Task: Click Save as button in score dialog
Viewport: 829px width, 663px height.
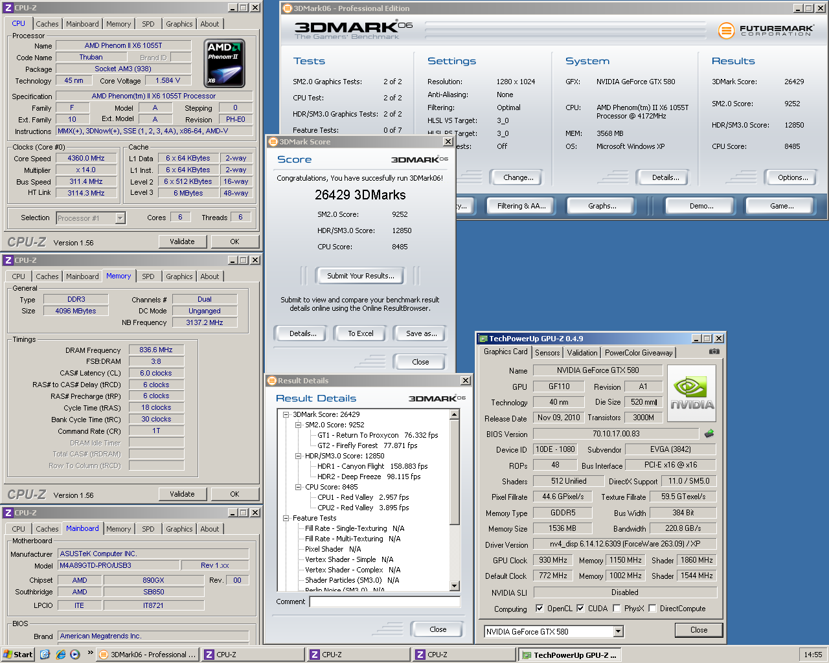Action: click(x=421, y=333)
